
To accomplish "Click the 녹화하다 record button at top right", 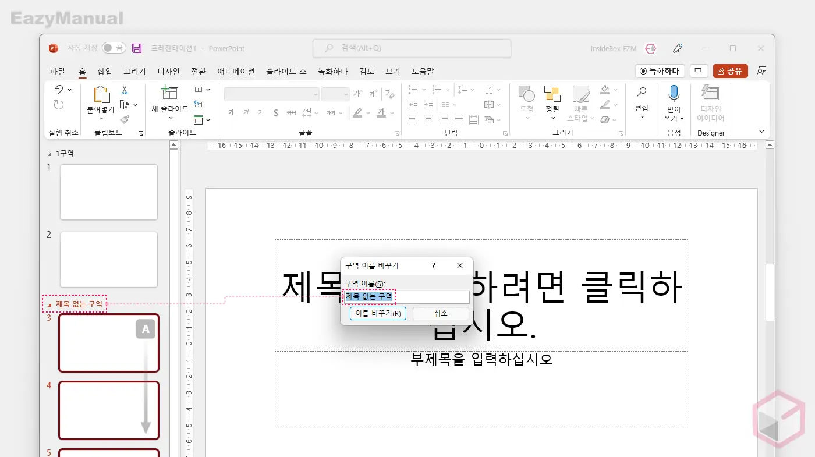I will [660, 71].
